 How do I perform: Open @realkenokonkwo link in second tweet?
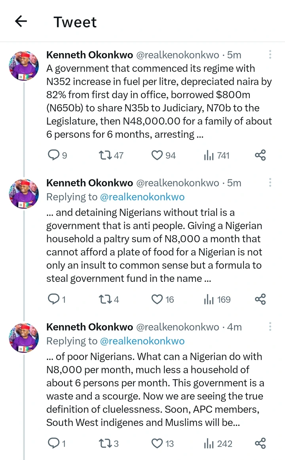click(x=142, y=197)
